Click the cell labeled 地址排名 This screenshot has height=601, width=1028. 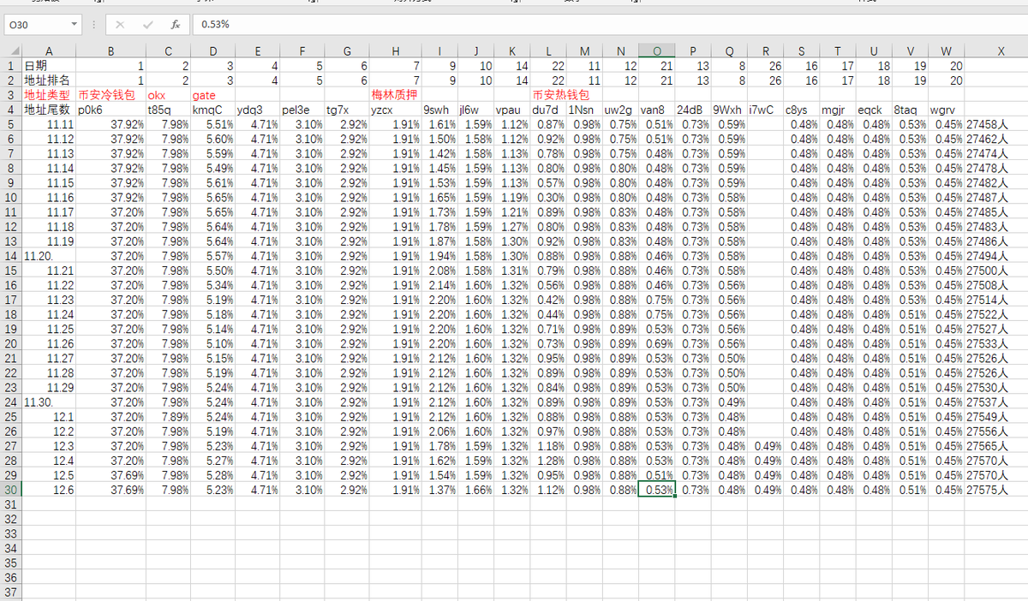49,80
